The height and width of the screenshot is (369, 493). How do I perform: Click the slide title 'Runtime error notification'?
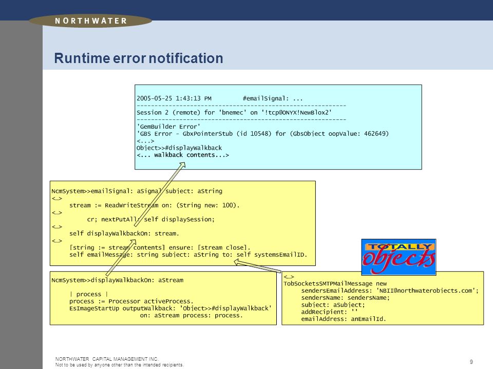[x=139, y=58]
